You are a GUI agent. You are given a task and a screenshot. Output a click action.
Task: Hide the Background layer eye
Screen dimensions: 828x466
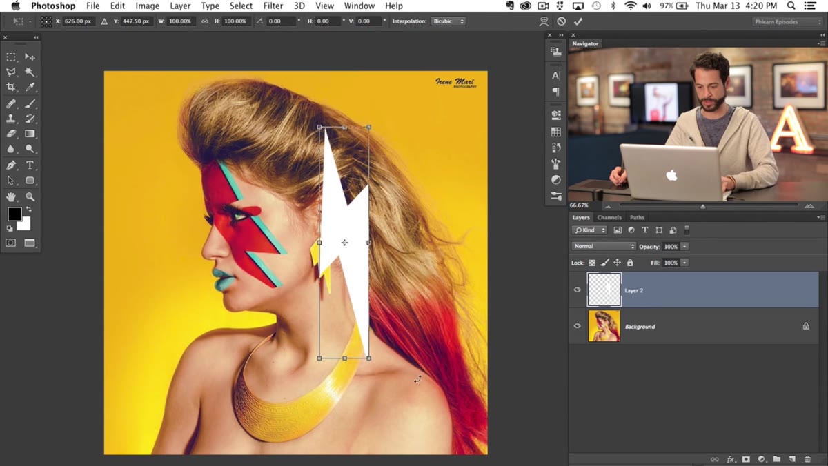[x=578, y=326]
